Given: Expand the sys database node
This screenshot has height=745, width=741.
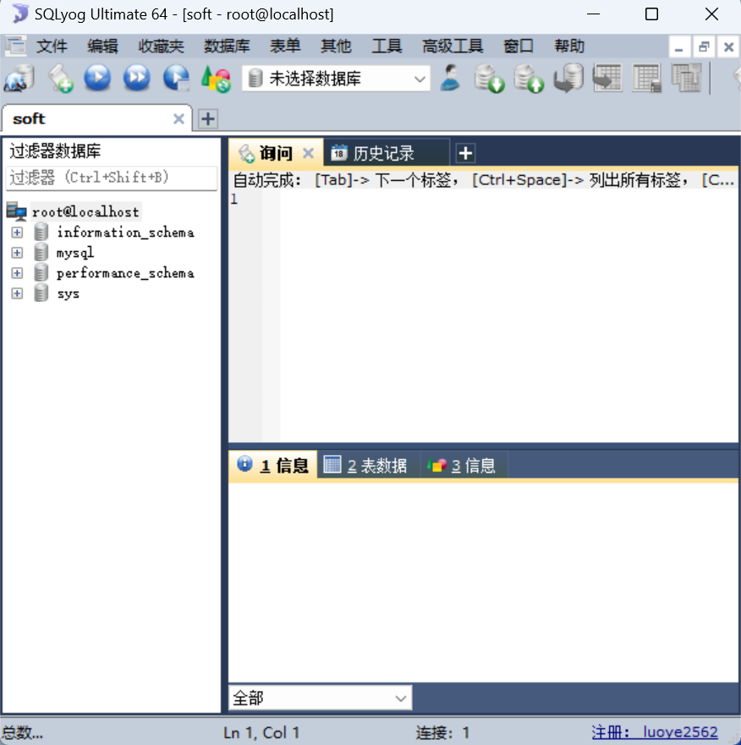Looking at the screenshot, I should click(x=17, y=293).
